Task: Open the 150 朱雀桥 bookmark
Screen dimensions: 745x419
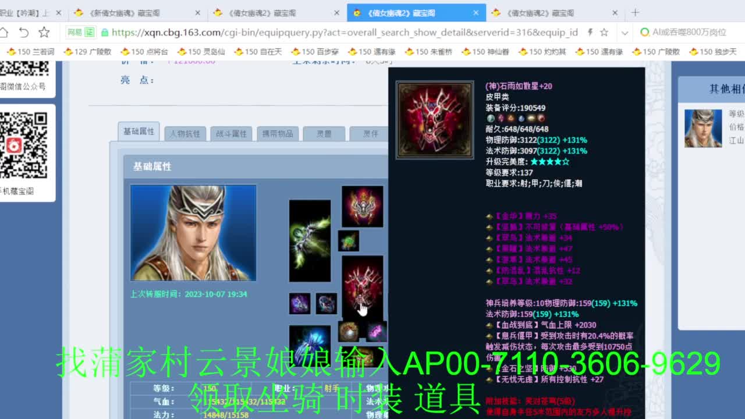Action: [x=428, y=52]
